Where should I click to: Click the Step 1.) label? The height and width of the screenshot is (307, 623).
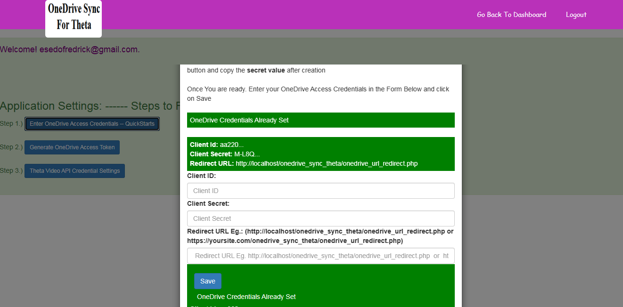click(x=11, y=123)
